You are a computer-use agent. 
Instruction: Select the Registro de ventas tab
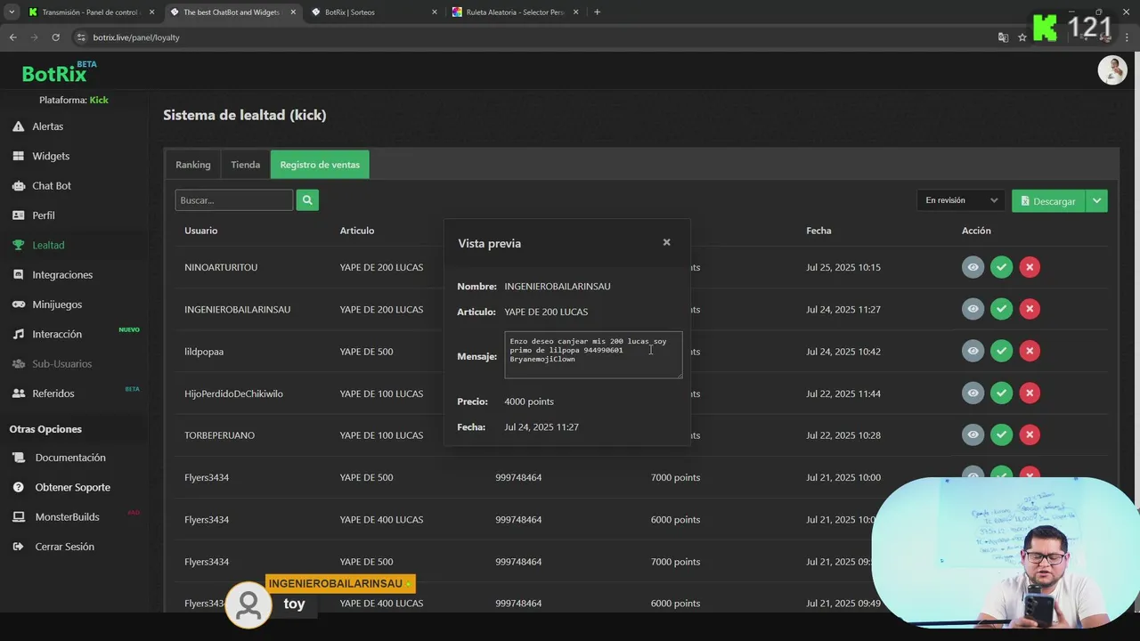point(320,165)
